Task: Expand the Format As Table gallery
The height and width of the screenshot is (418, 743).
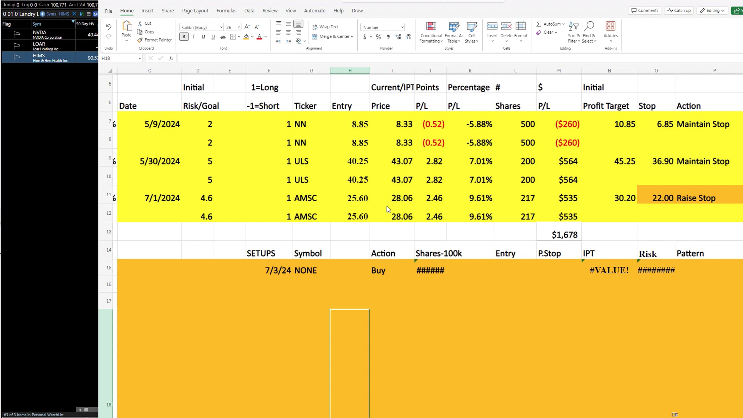Action: click(x=454, y=33)
